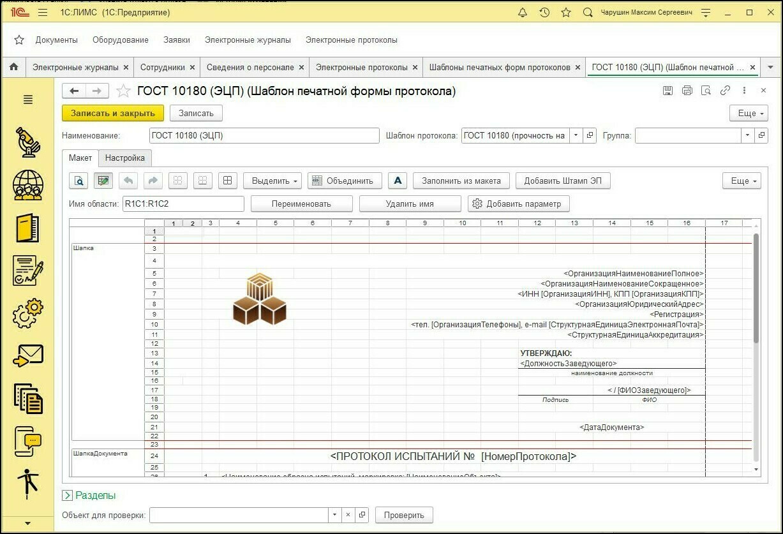Click Записать и закрыть button
Image resolution: width=783 pixels, height=534 pixels.
point(113,113)
